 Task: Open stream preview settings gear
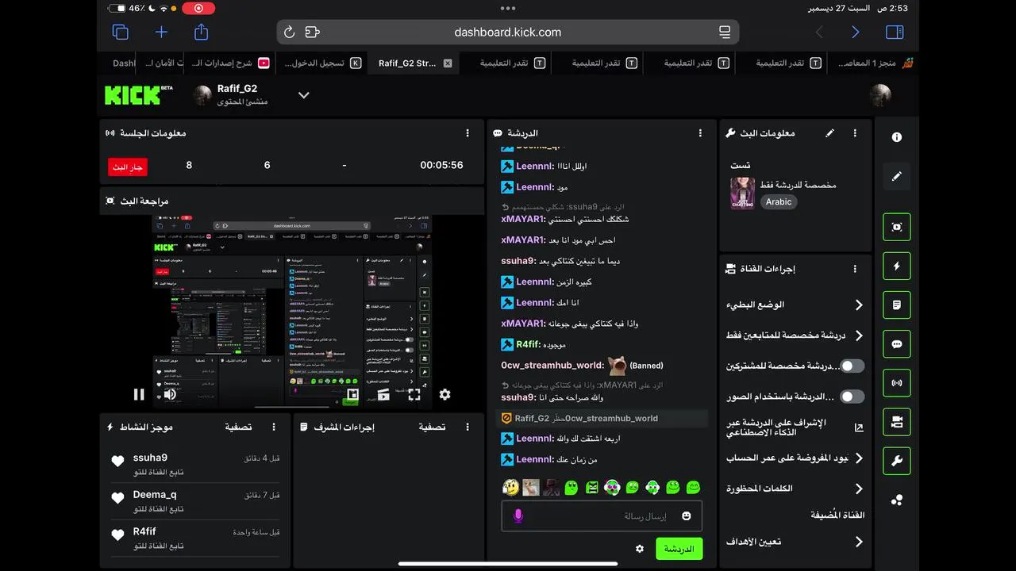pyautogui.click(x=445, y=394)
